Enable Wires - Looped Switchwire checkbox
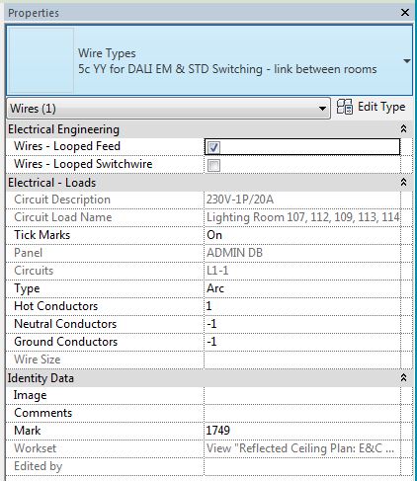This screenshot has width=417, height=481. point(213,165)
